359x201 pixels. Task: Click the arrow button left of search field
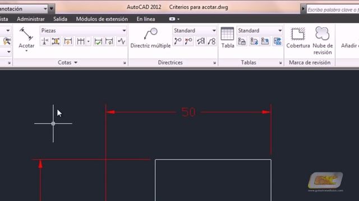click(303, 9)
